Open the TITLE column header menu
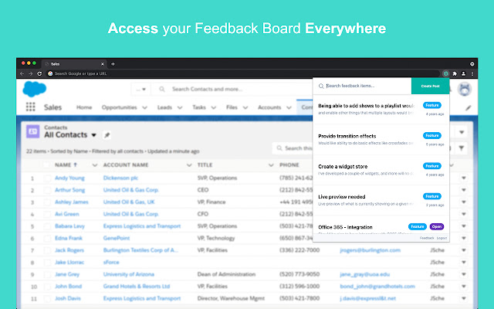Image resolution: width=494 pixels, height=309 pixels. [271, 165]
